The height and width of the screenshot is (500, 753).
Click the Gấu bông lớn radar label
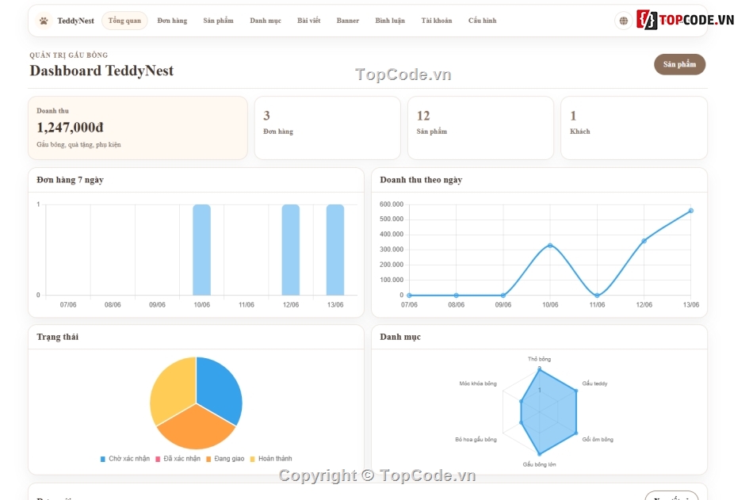(x=539, y=464)
